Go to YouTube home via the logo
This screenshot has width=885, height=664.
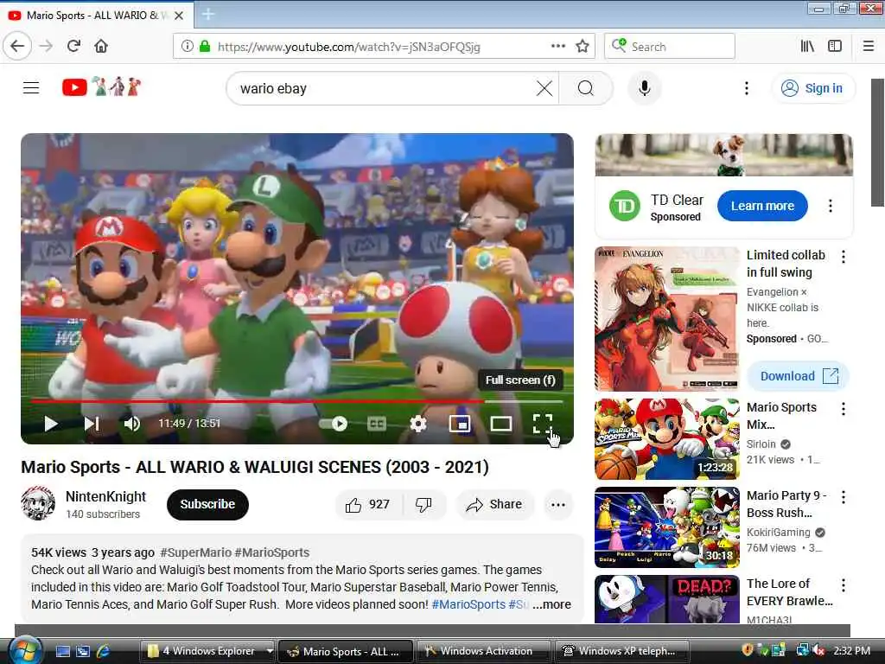coord(102,87)
